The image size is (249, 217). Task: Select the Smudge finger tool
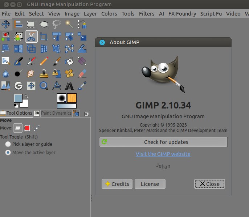pyautogui.click(x=31, y=73)
